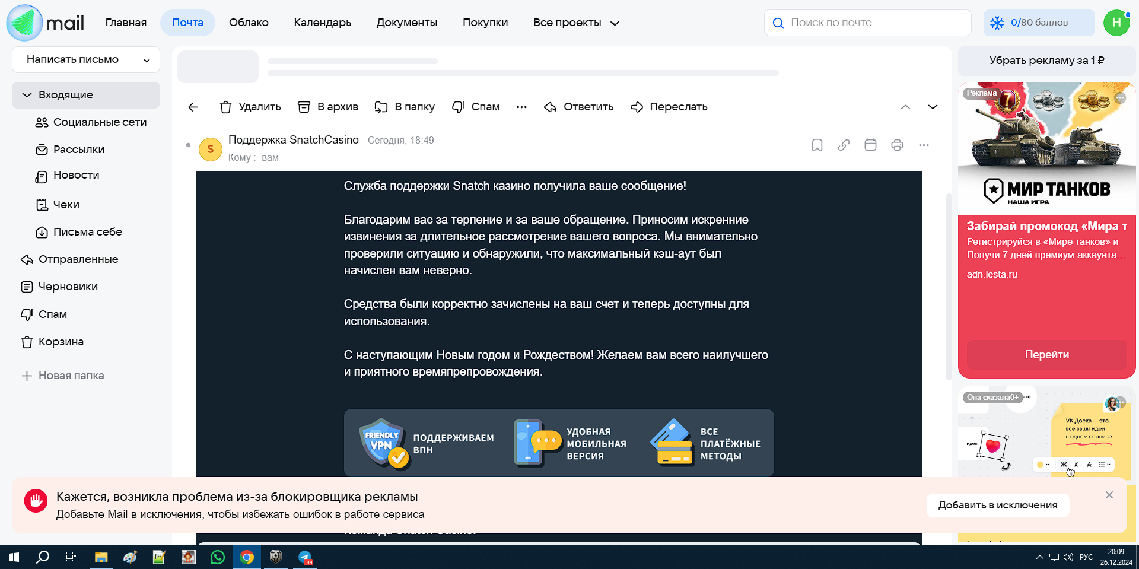
Task: Click in the Поиск по почте search field
Action: tap(872, 23)
